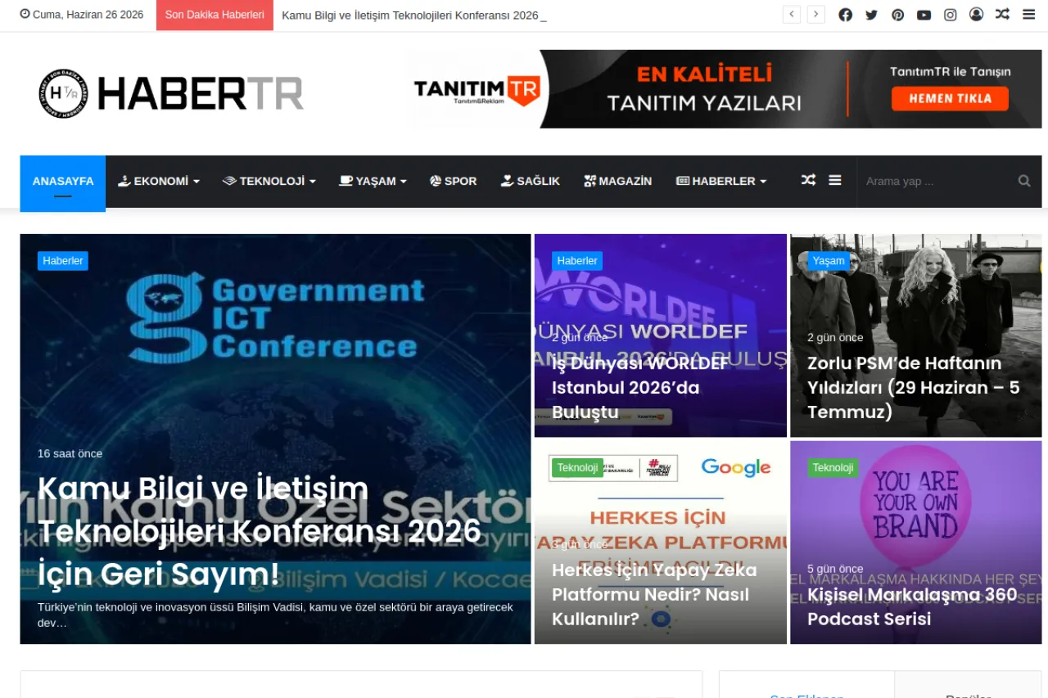Click the Türkiye'nin teknoloji ve inovasyon excerpt

275,615
